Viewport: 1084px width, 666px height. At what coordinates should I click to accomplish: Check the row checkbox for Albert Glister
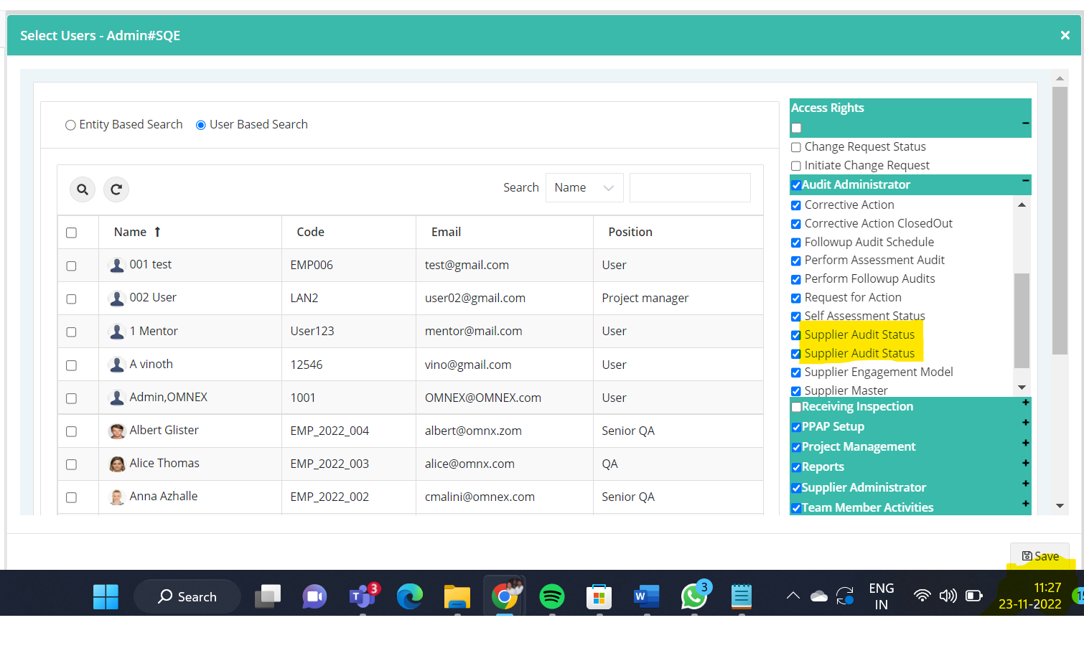click(x=71, y=431)
